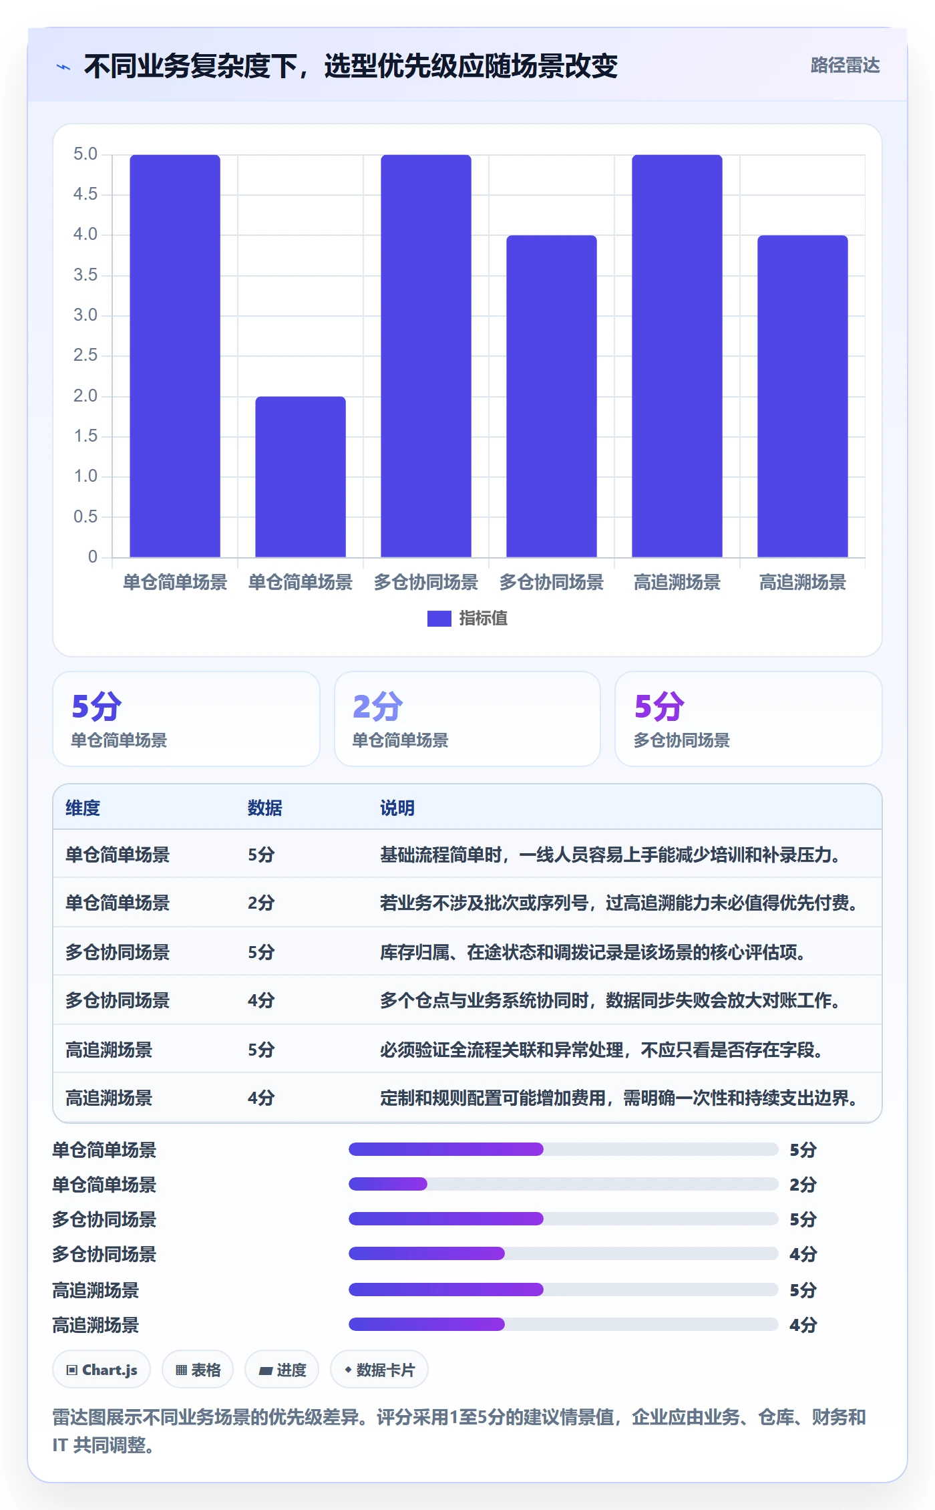Screen dimensions: 935x1510
Task: Click the 单仓简单场景 progress bar showing 2分
Action: pos(564,1184)
